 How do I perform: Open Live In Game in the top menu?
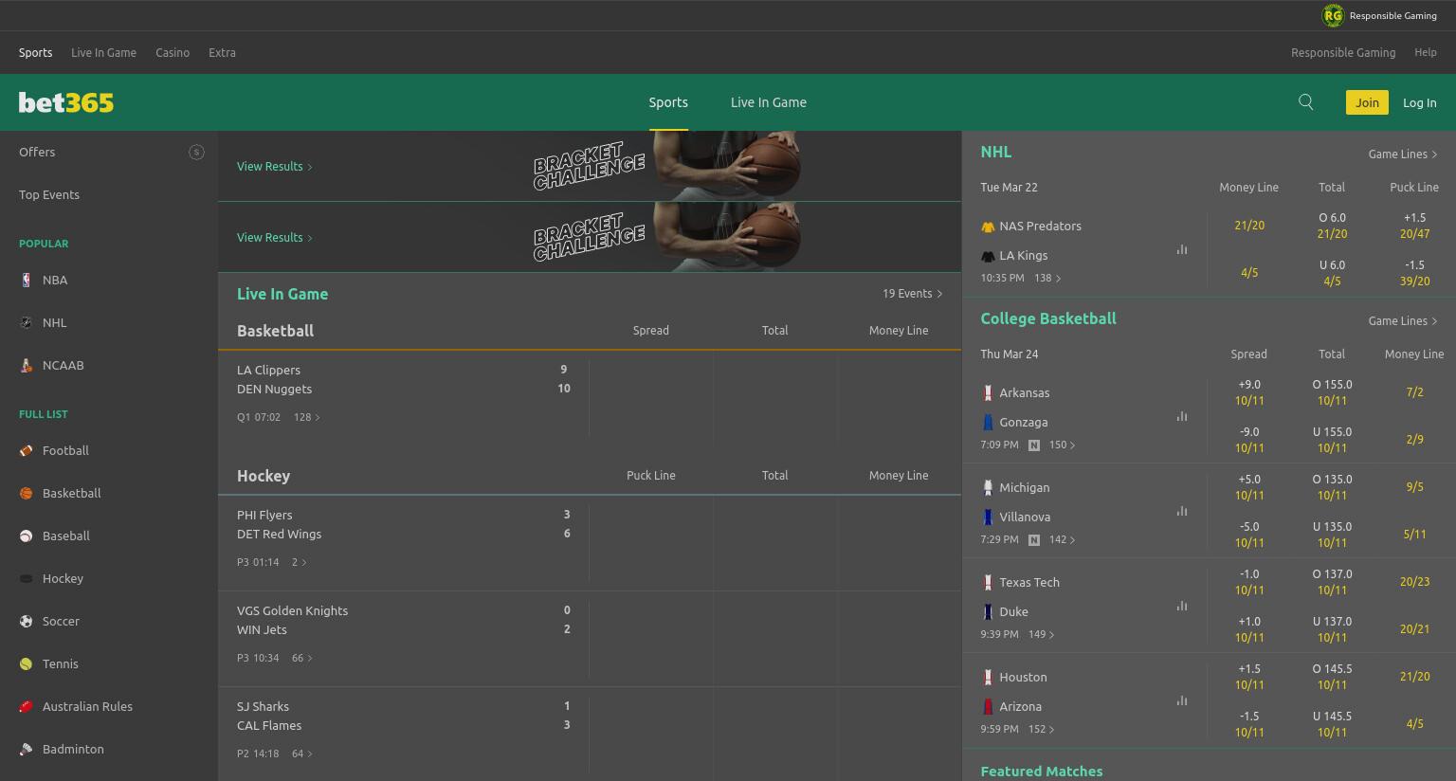103,52
